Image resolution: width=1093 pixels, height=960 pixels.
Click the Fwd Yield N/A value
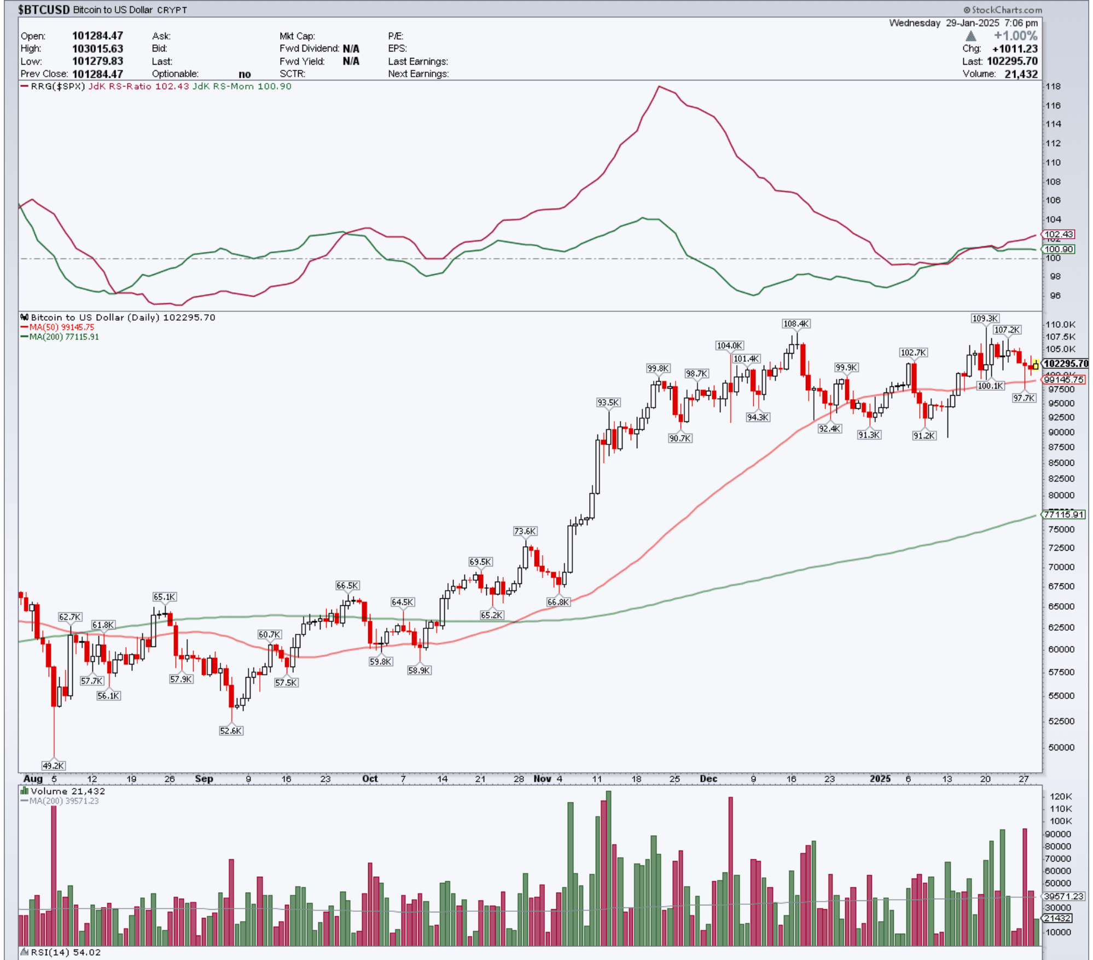pos(351,61)
